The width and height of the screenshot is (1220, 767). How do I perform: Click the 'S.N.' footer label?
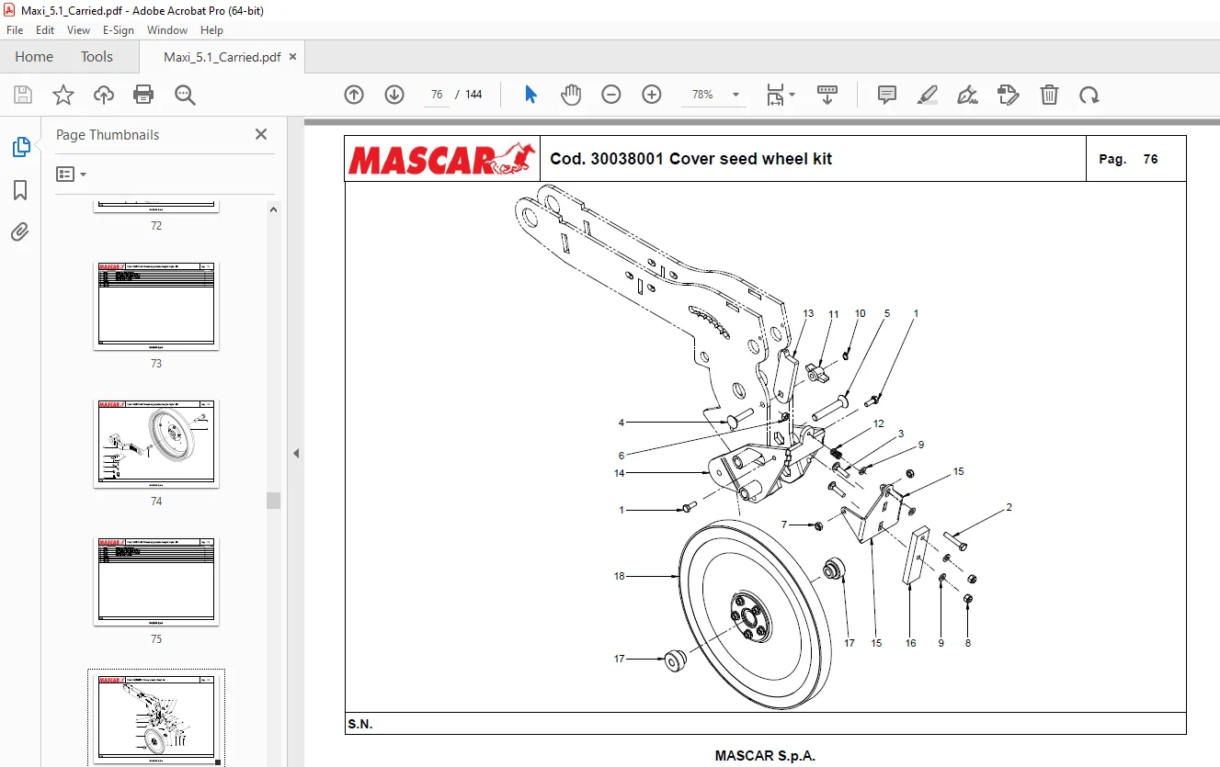tap(360, 724)
